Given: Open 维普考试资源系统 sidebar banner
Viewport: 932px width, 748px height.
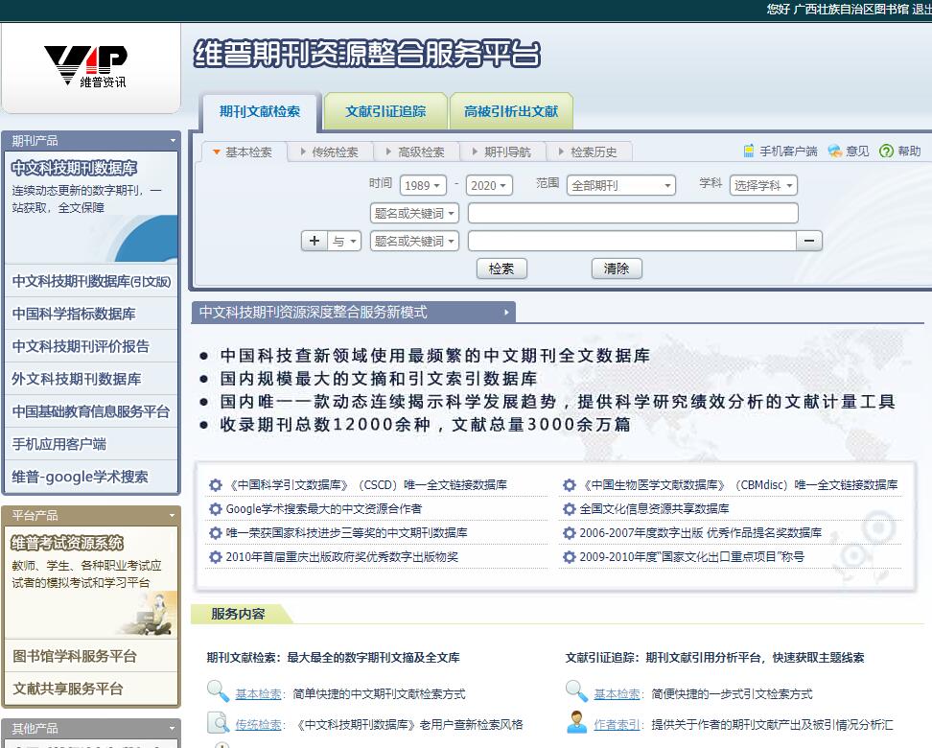Looking at the screenshot, I should [x=91, y=583].
